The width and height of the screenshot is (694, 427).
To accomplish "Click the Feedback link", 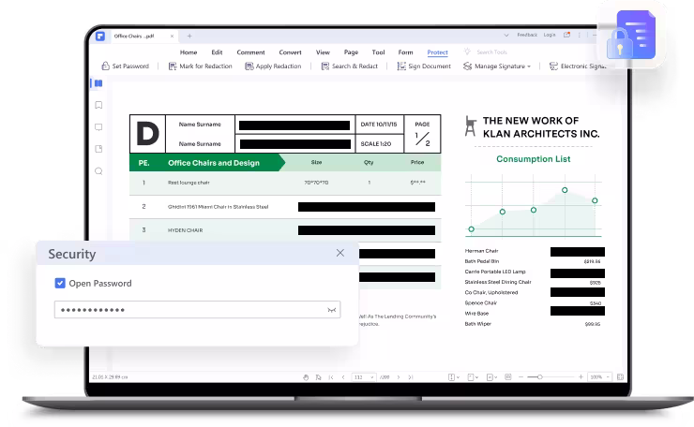I will tap(527, 35).
